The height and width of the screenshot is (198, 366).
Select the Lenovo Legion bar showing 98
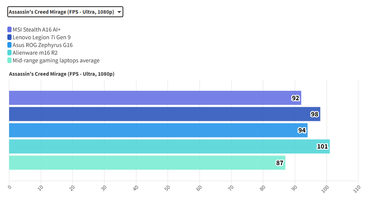[x=164, y=114]
